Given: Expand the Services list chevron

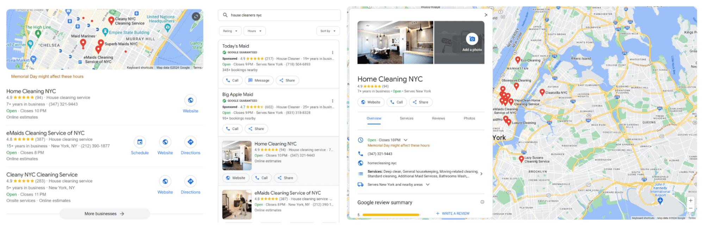Looking at the screenshot, I should pos(481,174).
